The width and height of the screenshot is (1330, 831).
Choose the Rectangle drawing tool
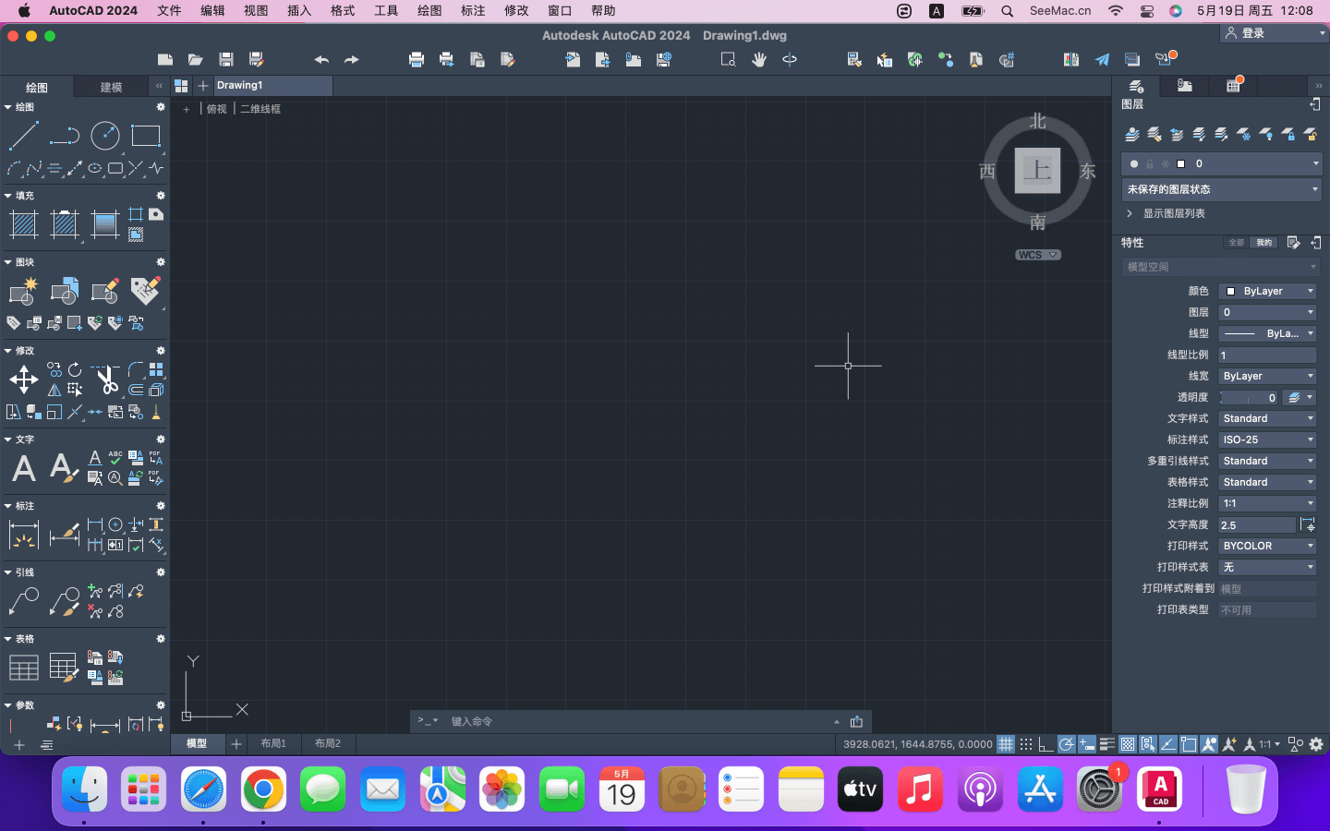145,136
